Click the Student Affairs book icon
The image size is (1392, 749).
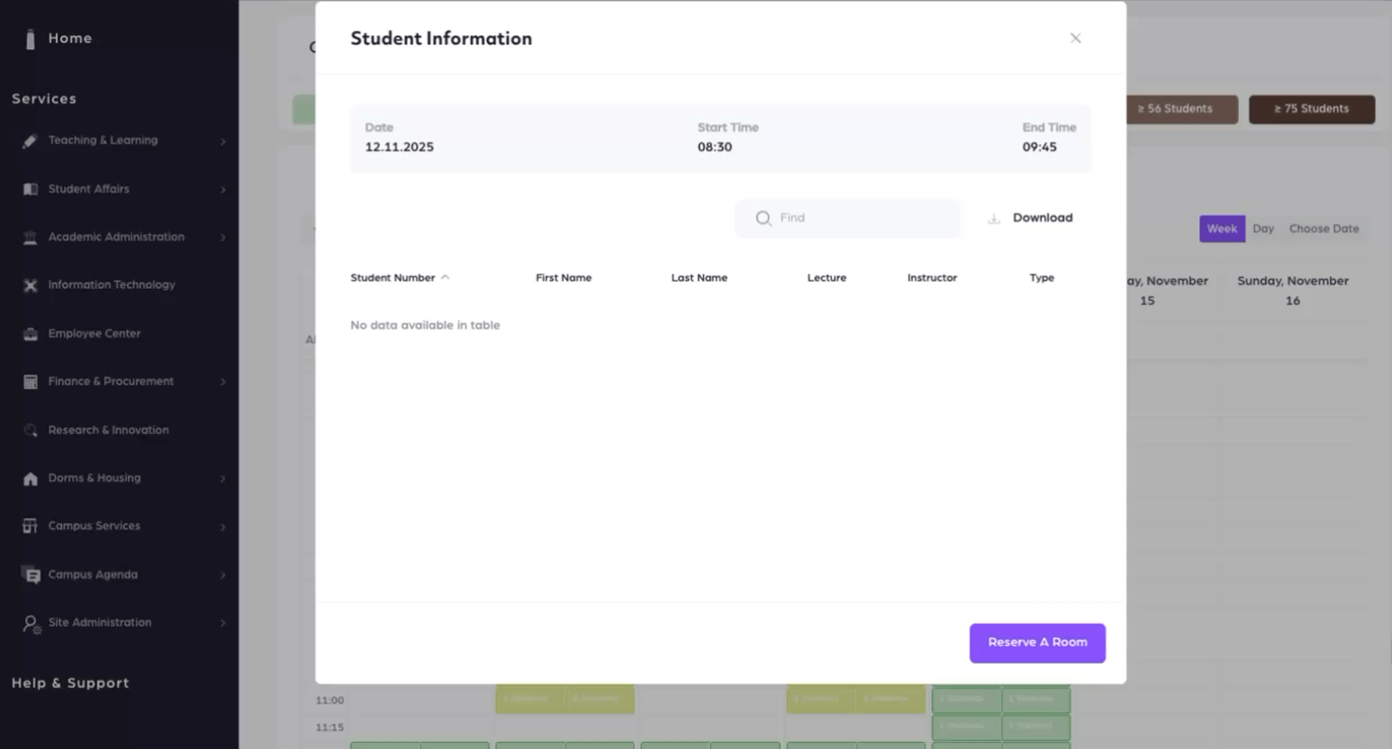pyautogui.click(x=30, y=189)
